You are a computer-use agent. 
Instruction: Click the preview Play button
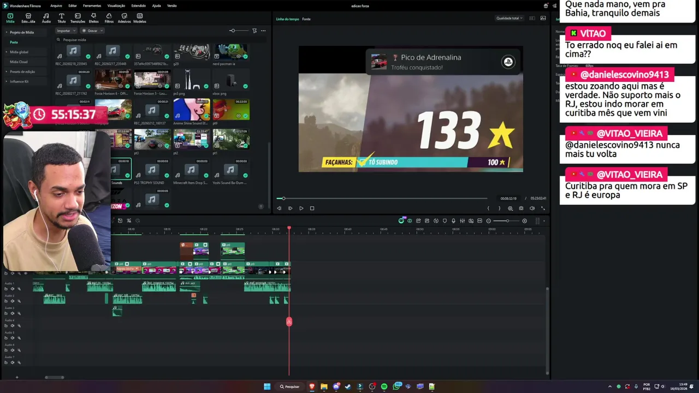tap(301, 208)
